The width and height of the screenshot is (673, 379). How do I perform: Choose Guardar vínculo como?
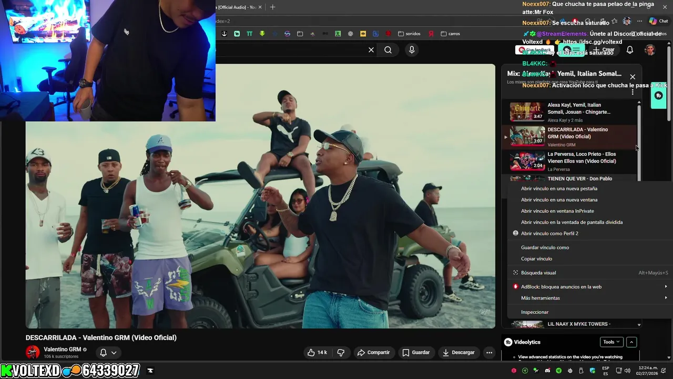(589, 247)
